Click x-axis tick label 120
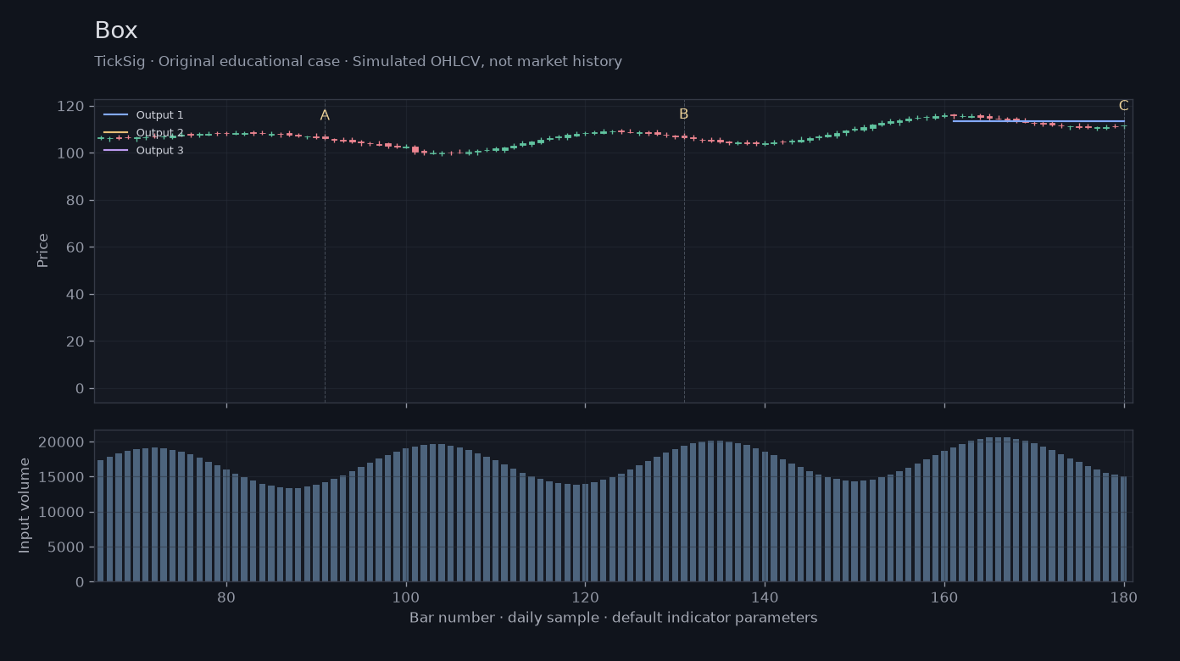This screenshot has height=661, width=1180. click(585, 597)
